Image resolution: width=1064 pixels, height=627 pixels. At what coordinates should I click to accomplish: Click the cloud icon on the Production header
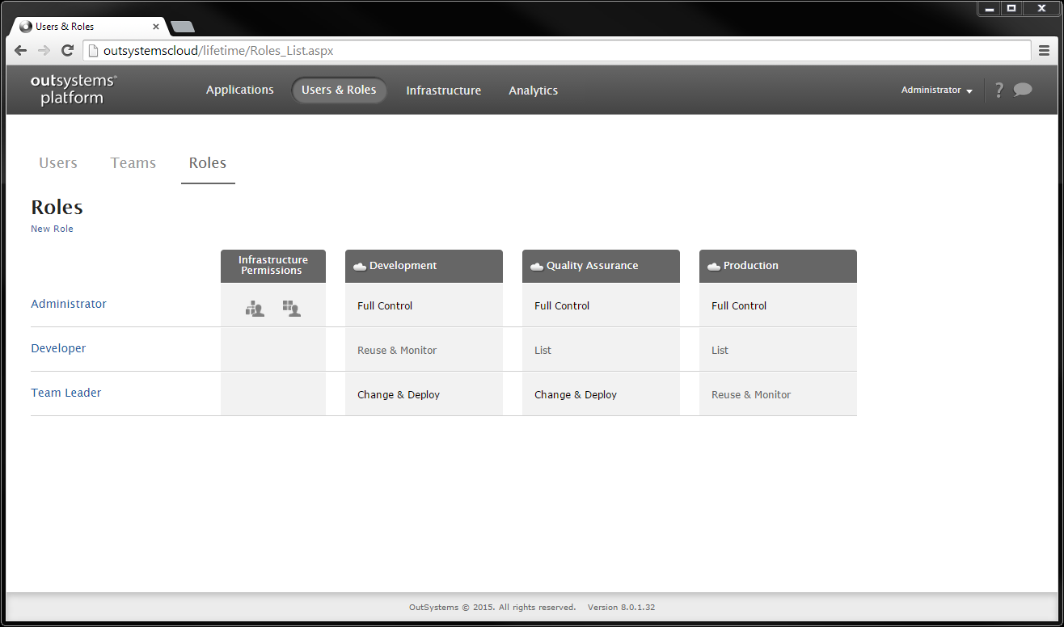pyautogui.click(x=713, y=265)
